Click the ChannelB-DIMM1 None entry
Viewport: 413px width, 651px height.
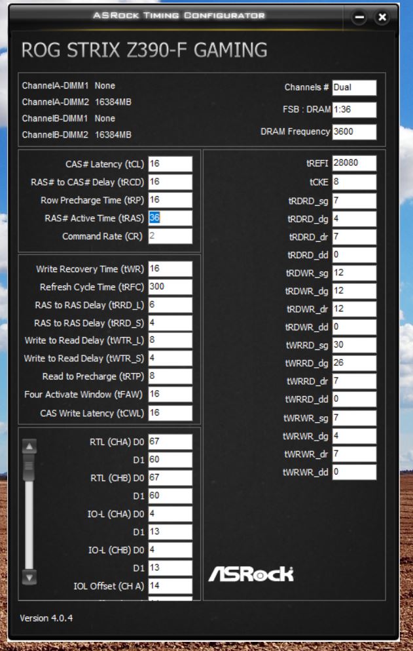pos(69,118)
